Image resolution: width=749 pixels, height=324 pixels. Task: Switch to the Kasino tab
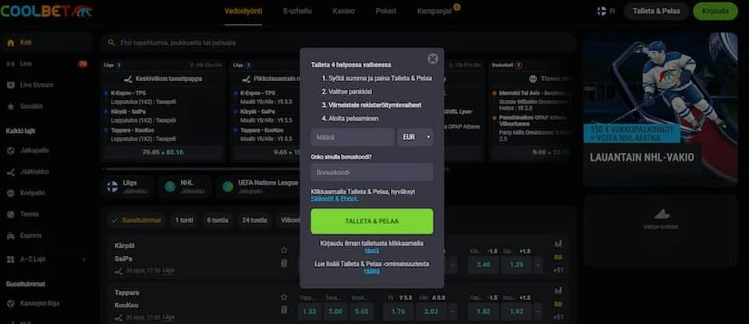(x=343, y=11)
